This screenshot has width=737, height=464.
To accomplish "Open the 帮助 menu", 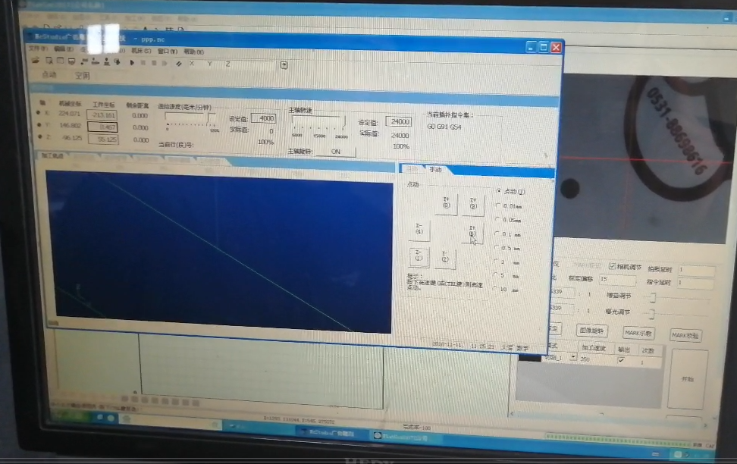I will [194, 52].
